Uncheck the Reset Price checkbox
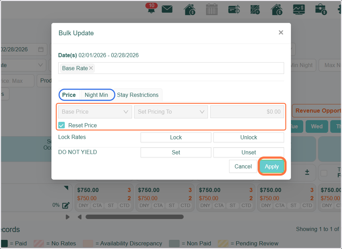This screenshot has height=249, width=342. click(62, 125)
